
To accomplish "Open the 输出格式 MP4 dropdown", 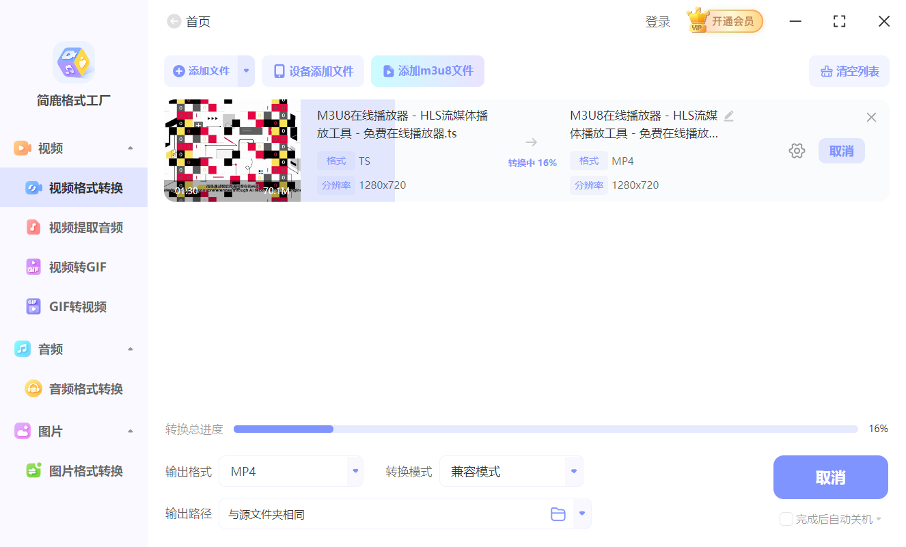I will (291, 472).
